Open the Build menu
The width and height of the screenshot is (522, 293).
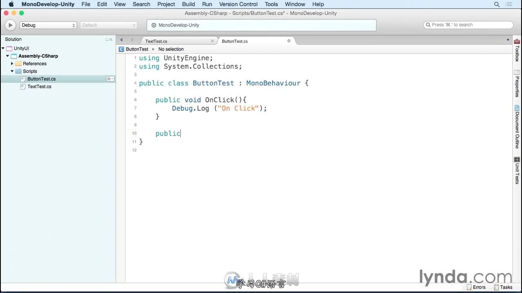(x=188, y=4)
